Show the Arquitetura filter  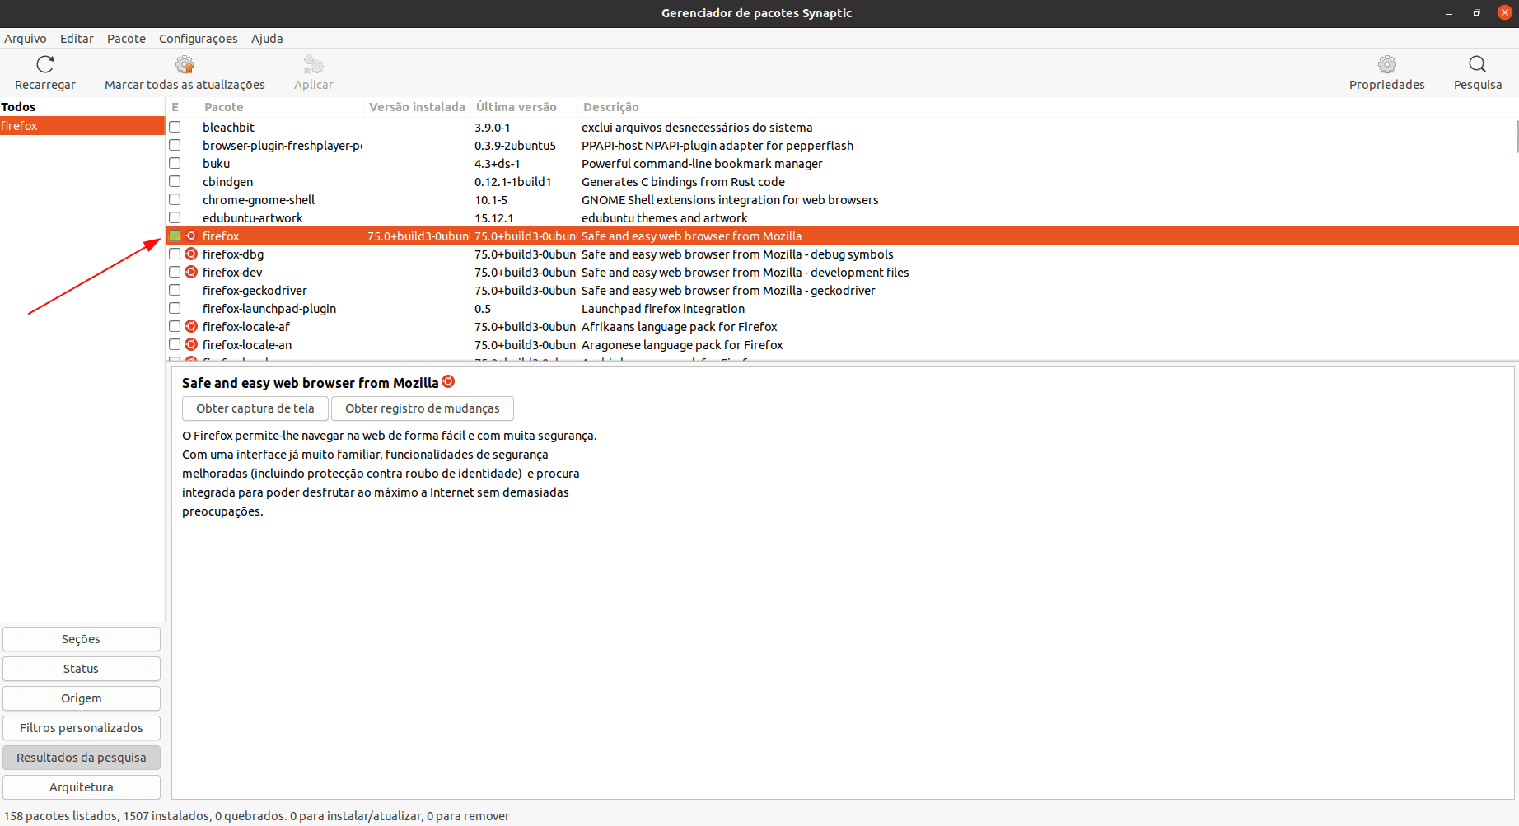point(82,787)
